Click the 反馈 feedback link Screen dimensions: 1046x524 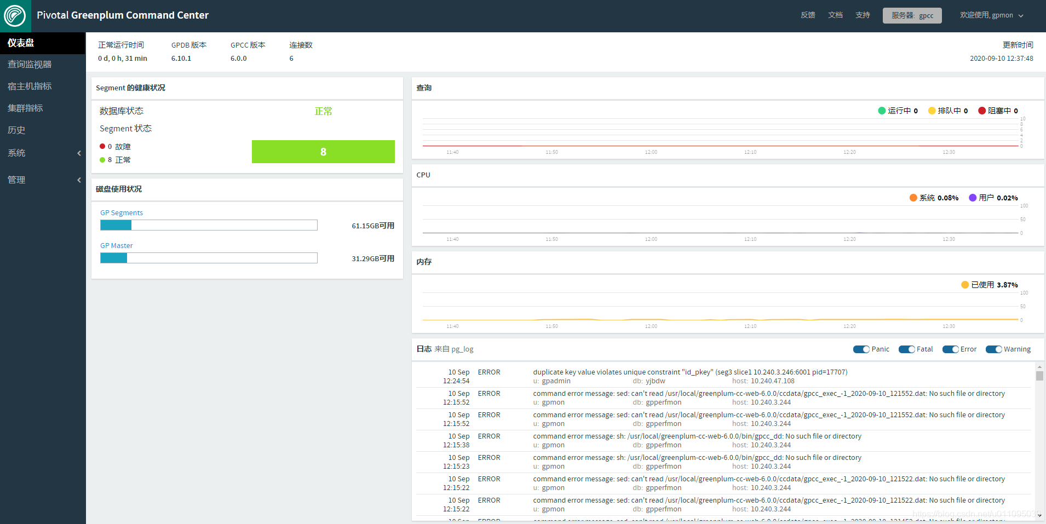(808, 15)
